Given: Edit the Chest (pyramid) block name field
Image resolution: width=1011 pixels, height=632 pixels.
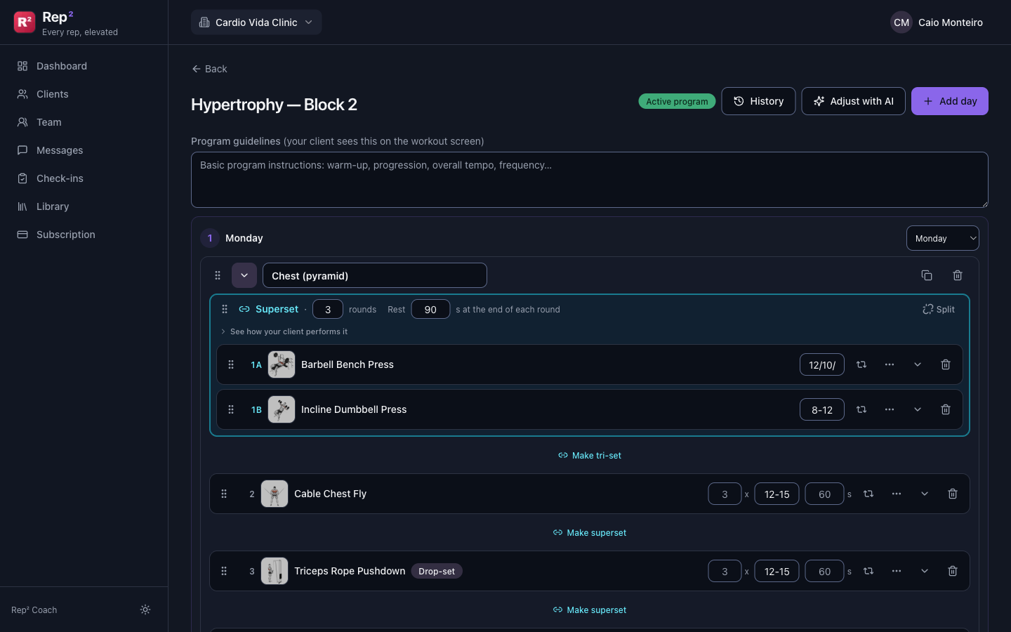Looking at the screenshot, I should pyautogui.click(x=375, y=275).
